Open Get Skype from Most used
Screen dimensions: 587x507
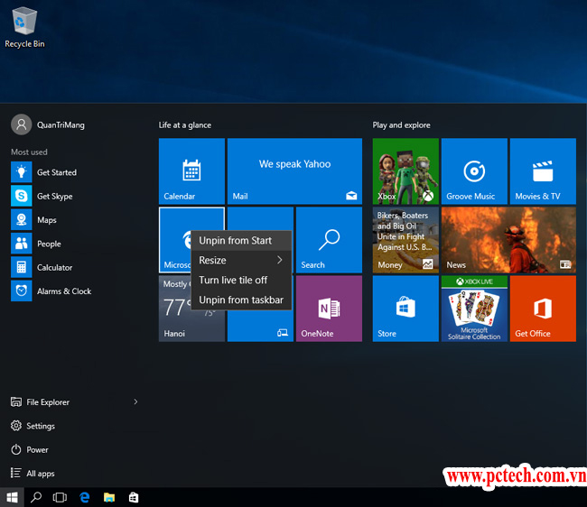pyautogui.click(x=54, y=196)
